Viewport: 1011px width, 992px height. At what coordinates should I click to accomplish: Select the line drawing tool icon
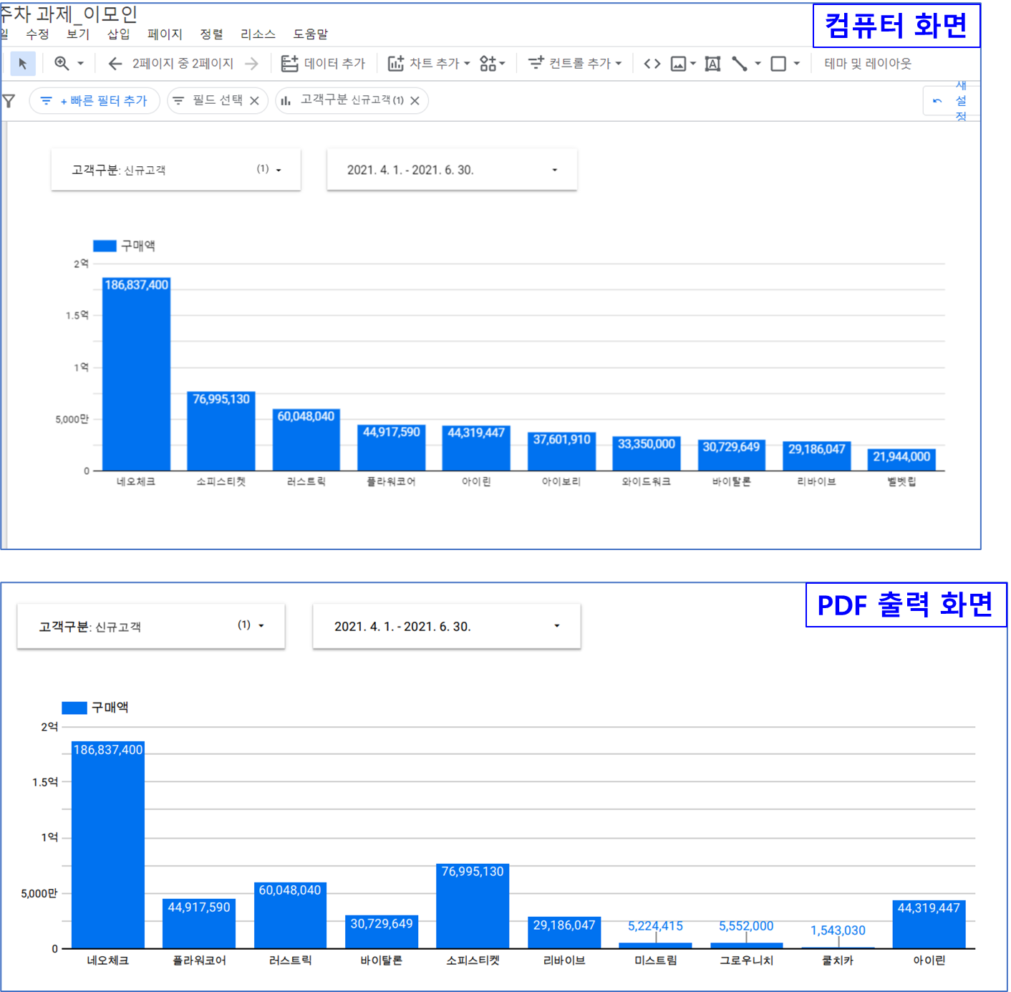pyautogui.click(x=740, y=64)
